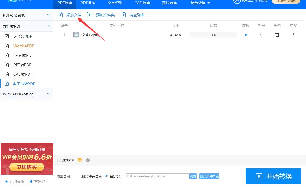Click the 开始转换 button
306x187 pixels.
tap(273, 176)
